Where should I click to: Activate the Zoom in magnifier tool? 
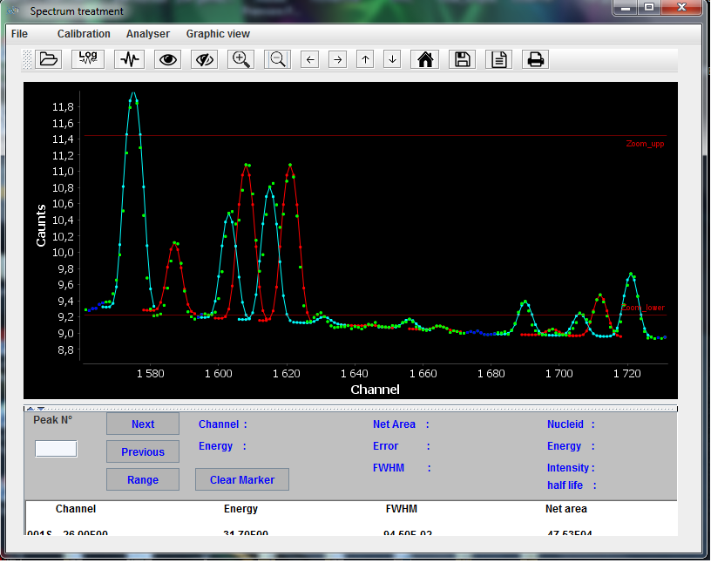[240, 58]
